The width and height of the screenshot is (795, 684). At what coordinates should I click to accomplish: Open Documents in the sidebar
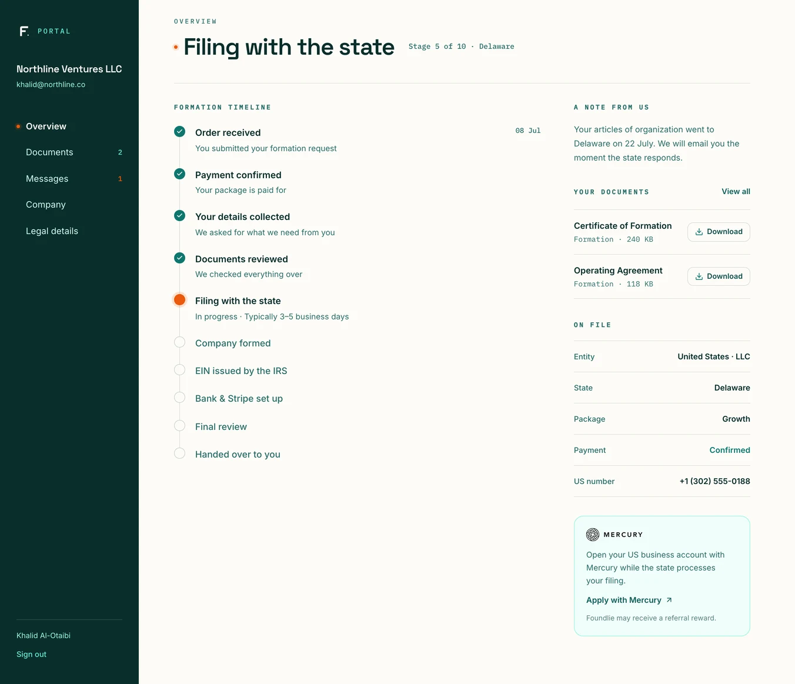pos(69,152)
